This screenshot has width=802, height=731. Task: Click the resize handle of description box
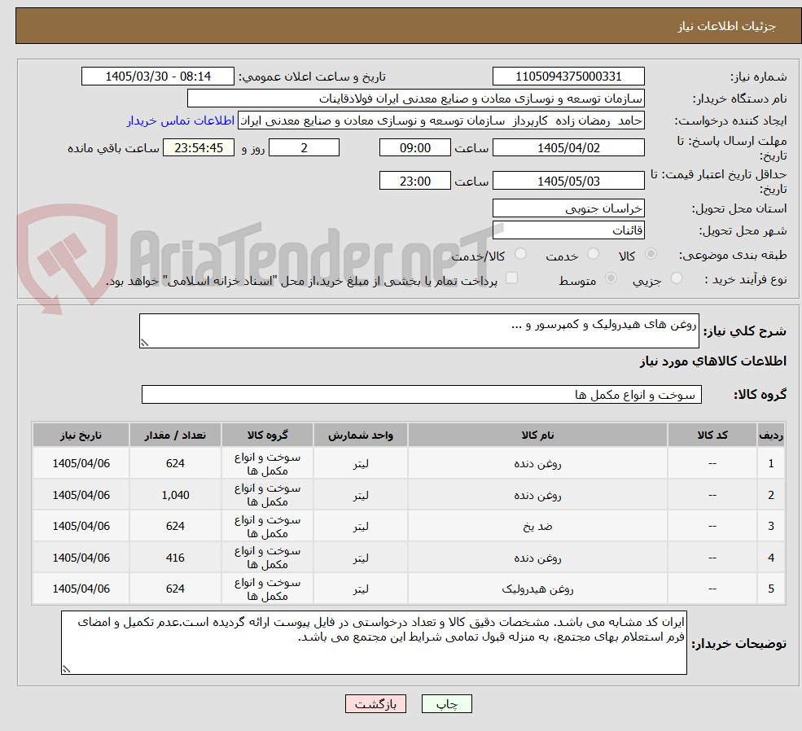click(144, 343)
